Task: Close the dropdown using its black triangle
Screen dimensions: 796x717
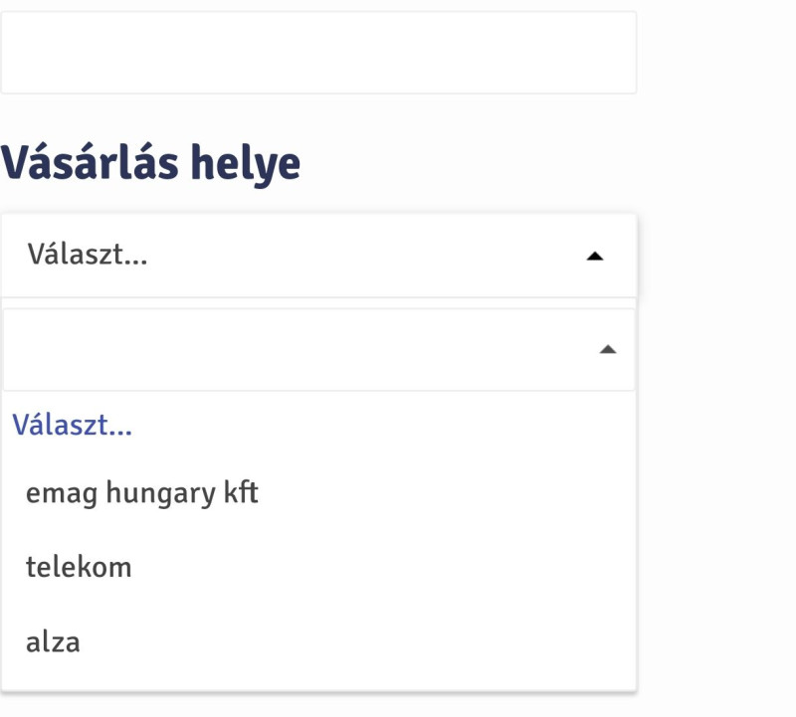Action: pyautogui.click(x=595, y=257)
